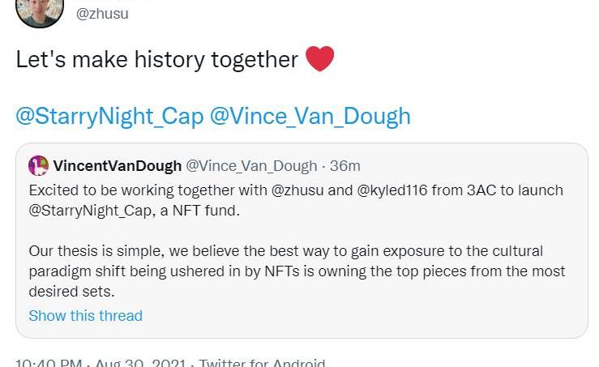This screenshot has height=367, width=599.
Task: Open the 10:40 PM tweet timestamp
Action: [x=49, y=363]
